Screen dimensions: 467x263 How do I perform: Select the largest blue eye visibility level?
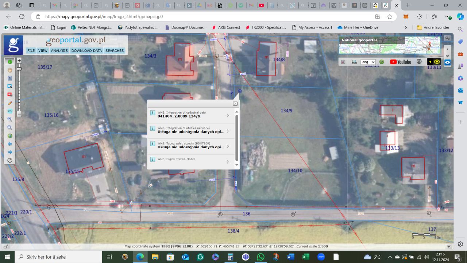tap(448, 62)
